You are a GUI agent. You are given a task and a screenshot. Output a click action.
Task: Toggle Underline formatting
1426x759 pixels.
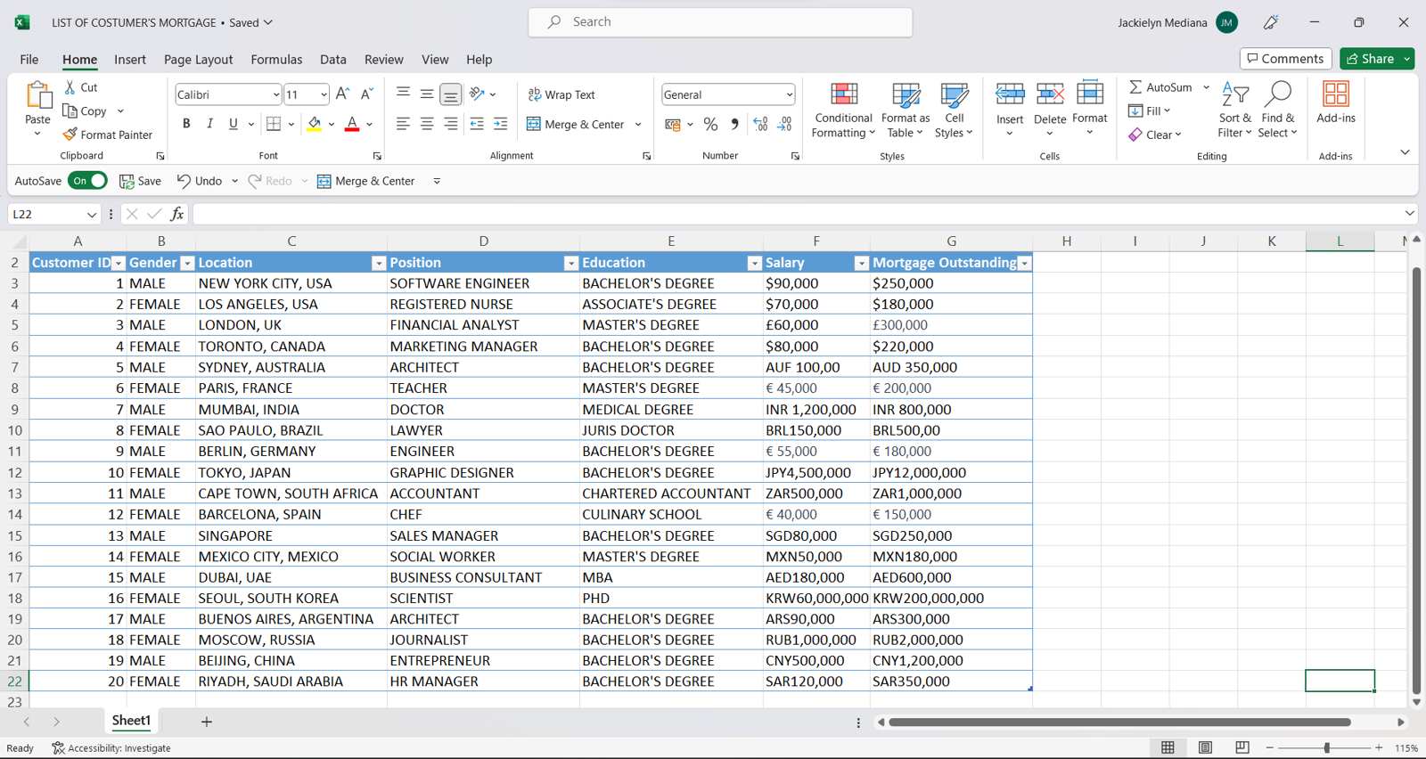(x=234, y=124)
